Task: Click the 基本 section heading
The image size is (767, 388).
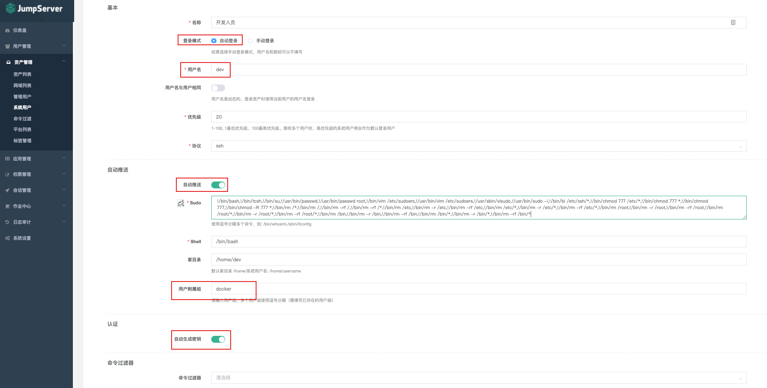Action: [113, 8]
